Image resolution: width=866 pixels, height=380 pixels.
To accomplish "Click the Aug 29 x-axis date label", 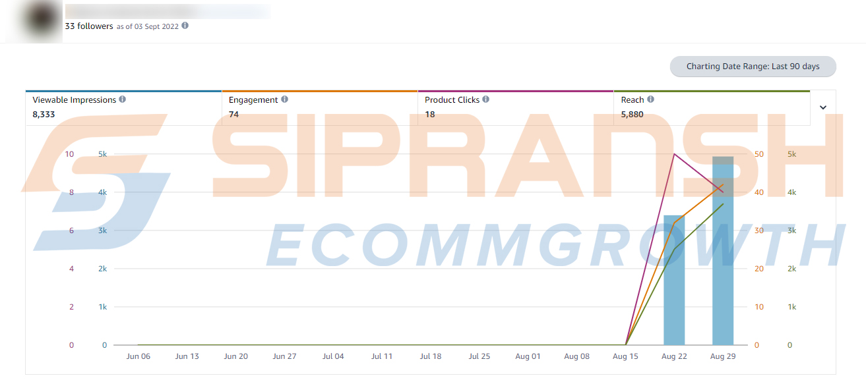I will coord(723,356).
